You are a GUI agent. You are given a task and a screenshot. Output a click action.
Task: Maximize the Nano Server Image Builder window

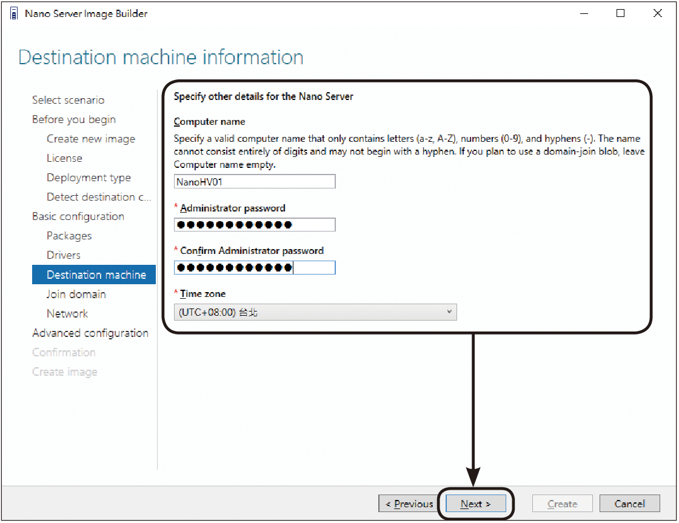pos(621,13)
